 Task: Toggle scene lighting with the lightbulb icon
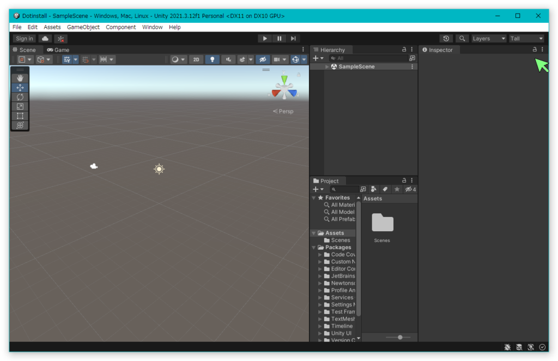click(x=213, y=59)
